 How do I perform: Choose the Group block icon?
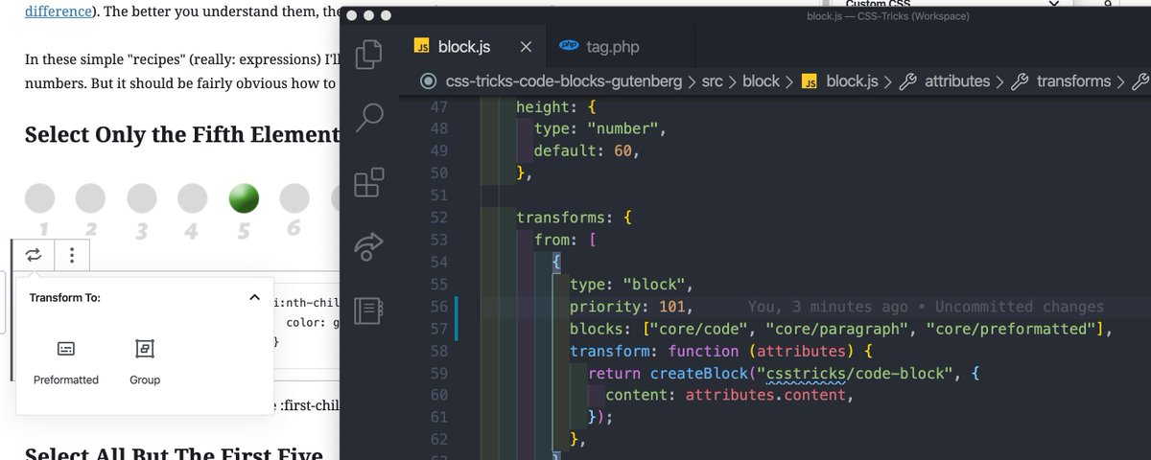145,347
